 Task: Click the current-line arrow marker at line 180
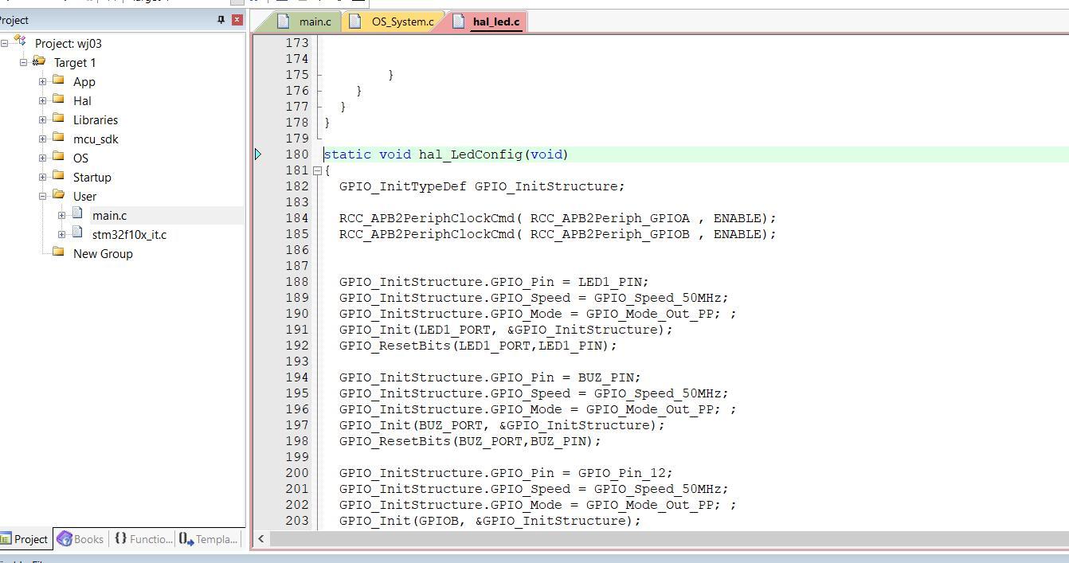tap(258, 154)
